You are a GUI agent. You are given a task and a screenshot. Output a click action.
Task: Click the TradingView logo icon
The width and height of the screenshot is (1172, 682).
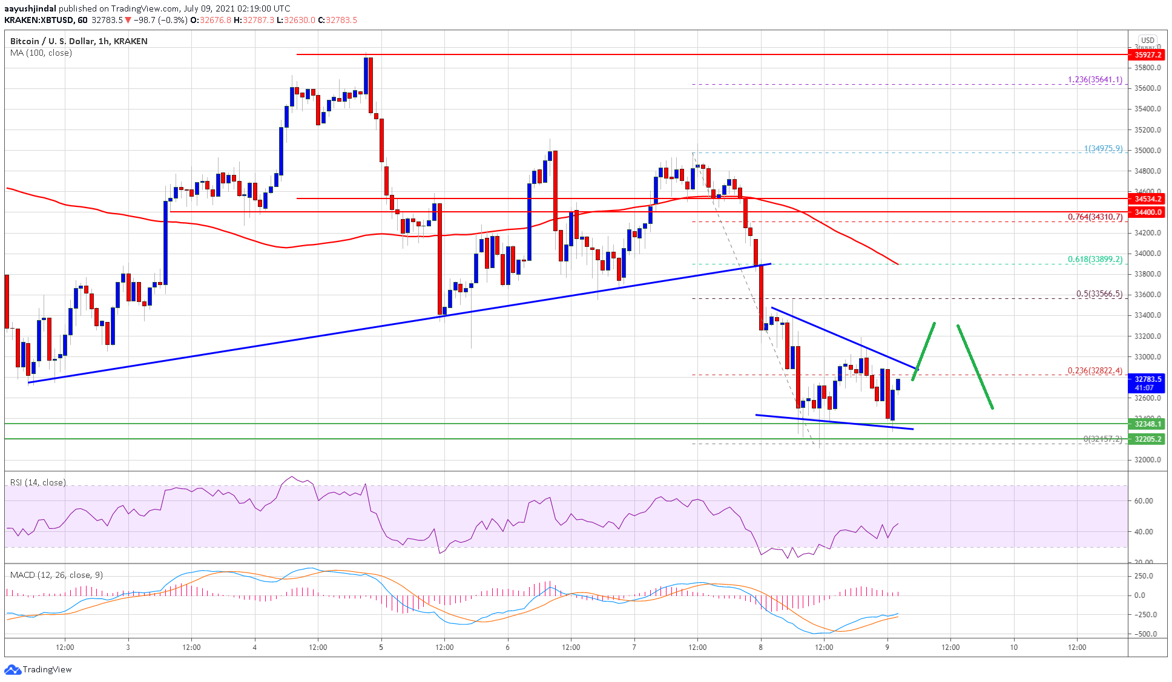(12, 669)
